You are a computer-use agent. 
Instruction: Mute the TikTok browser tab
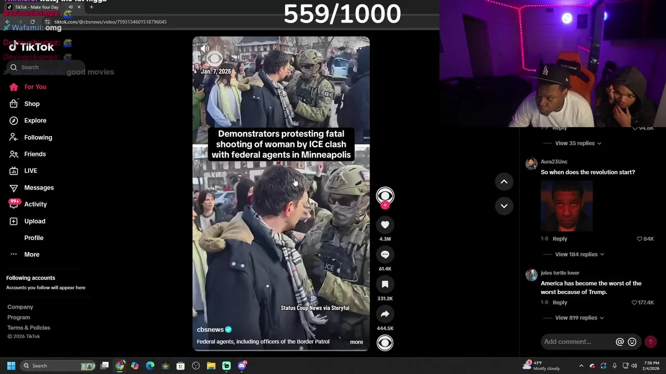pos(70,7)
